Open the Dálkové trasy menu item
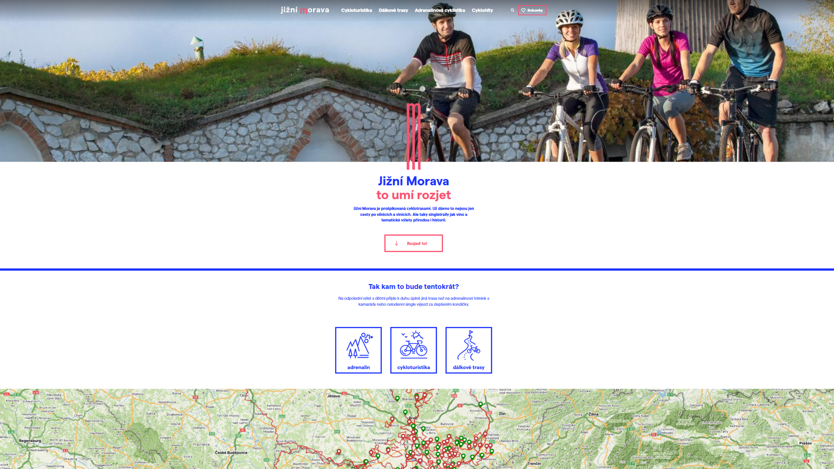This screenshot has height=469, width=834. click(x=393, y=10)
